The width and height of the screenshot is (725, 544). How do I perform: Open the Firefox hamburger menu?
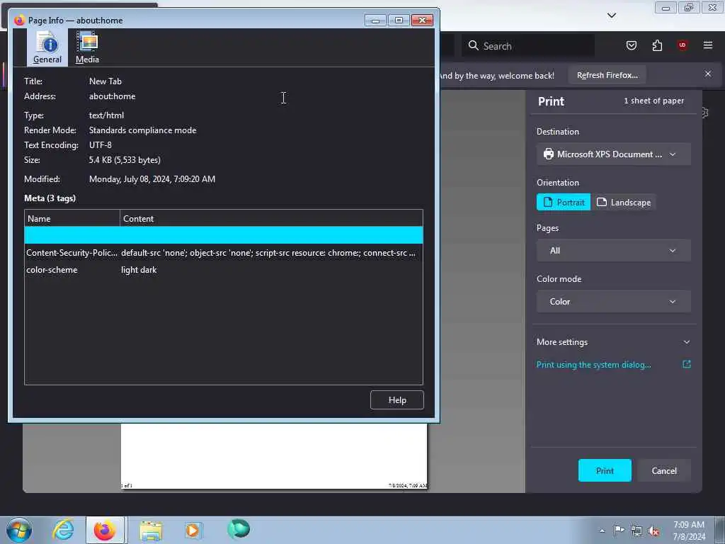[x=708, y=45]
